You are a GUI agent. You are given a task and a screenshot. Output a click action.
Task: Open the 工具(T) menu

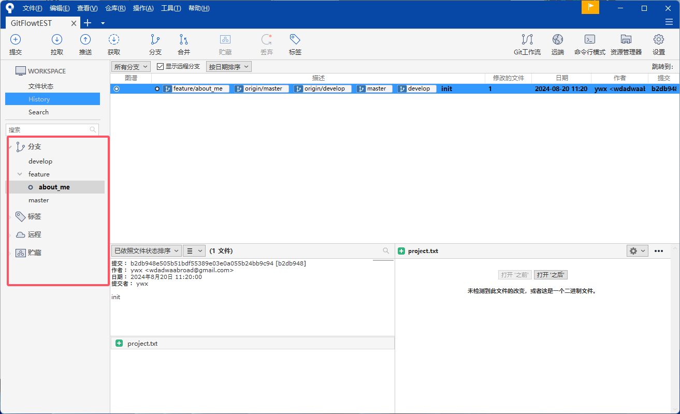pyautogui.click(x=171, y=8)
